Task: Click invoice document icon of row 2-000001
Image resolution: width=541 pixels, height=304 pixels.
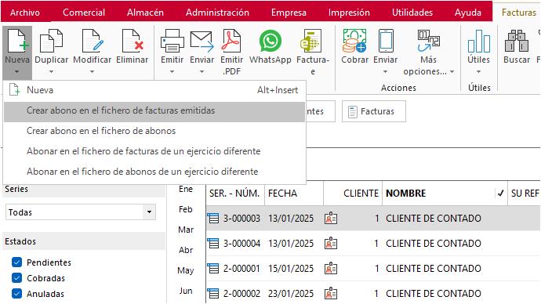Action: pos(213,269)
